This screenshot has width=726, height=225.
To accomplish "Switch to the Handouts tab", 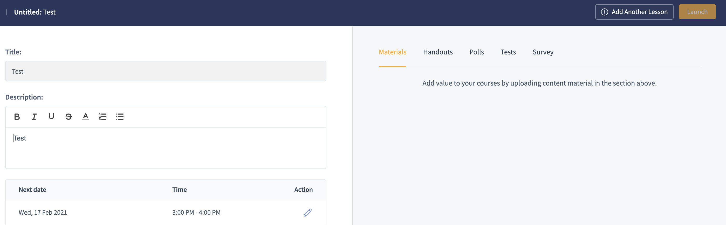I will tap(438, 52).
